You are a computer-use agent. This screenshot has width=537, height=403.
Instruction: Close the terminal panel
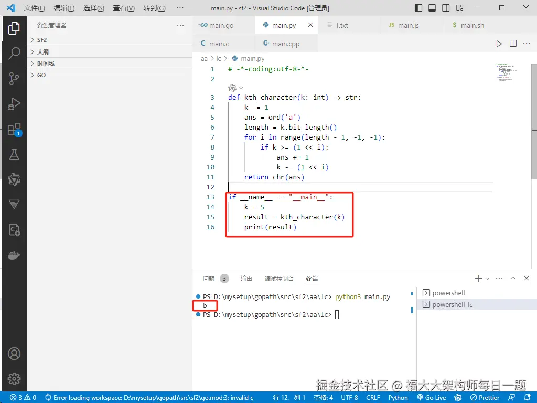(527, 278)
